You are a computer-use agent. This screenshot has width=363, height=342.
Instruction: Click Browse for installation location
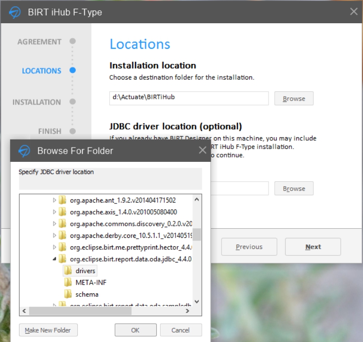click(x=294, y=98)
